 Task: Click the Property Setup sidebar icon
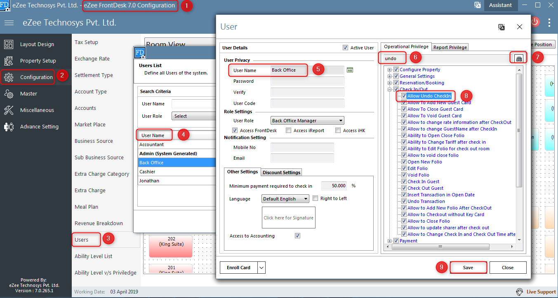click(x=9, y=61)
